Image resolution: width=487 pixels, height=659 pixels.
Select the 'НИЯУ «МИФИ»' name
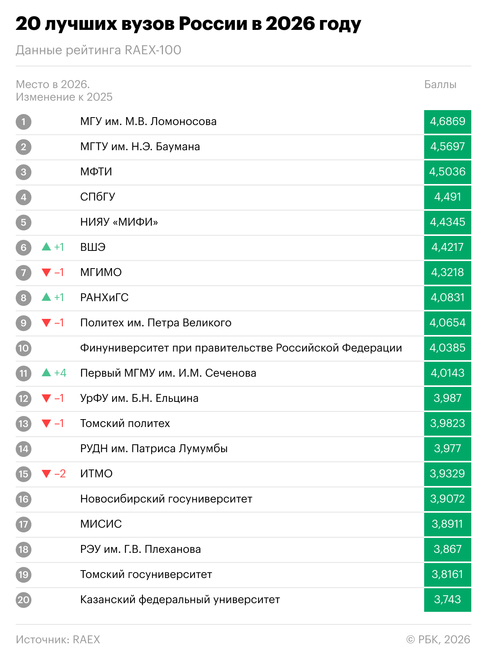[119, 222]
